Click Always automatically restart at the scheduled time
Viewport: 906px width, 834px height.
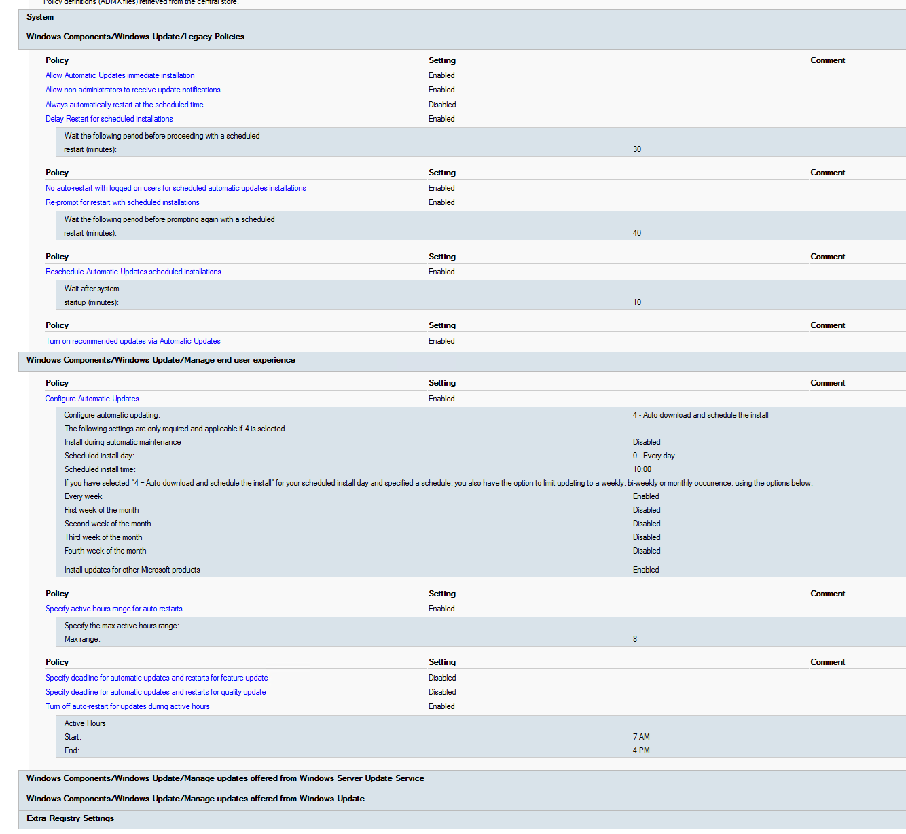coord(124,105)
